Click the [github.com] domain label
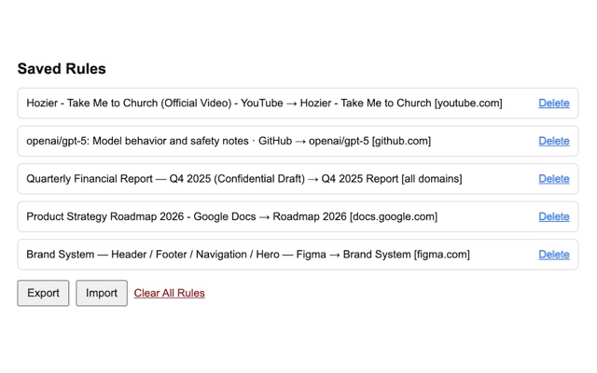 (x=401, y=141)
